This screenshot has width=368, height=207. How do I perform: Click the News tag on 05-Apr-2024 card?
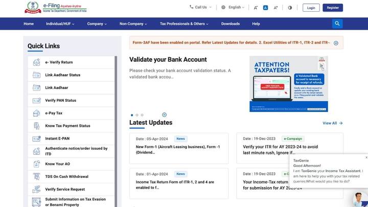(x=180, y=139)
